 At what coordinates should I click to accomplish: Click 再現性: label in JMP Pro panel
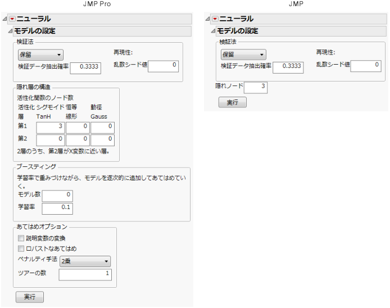click(123, 52)
